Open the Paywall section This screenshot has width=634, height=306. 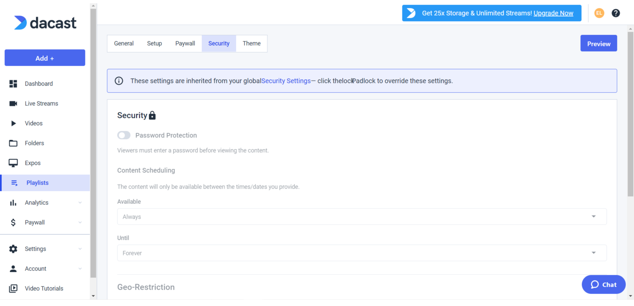(x=34, y=222)
